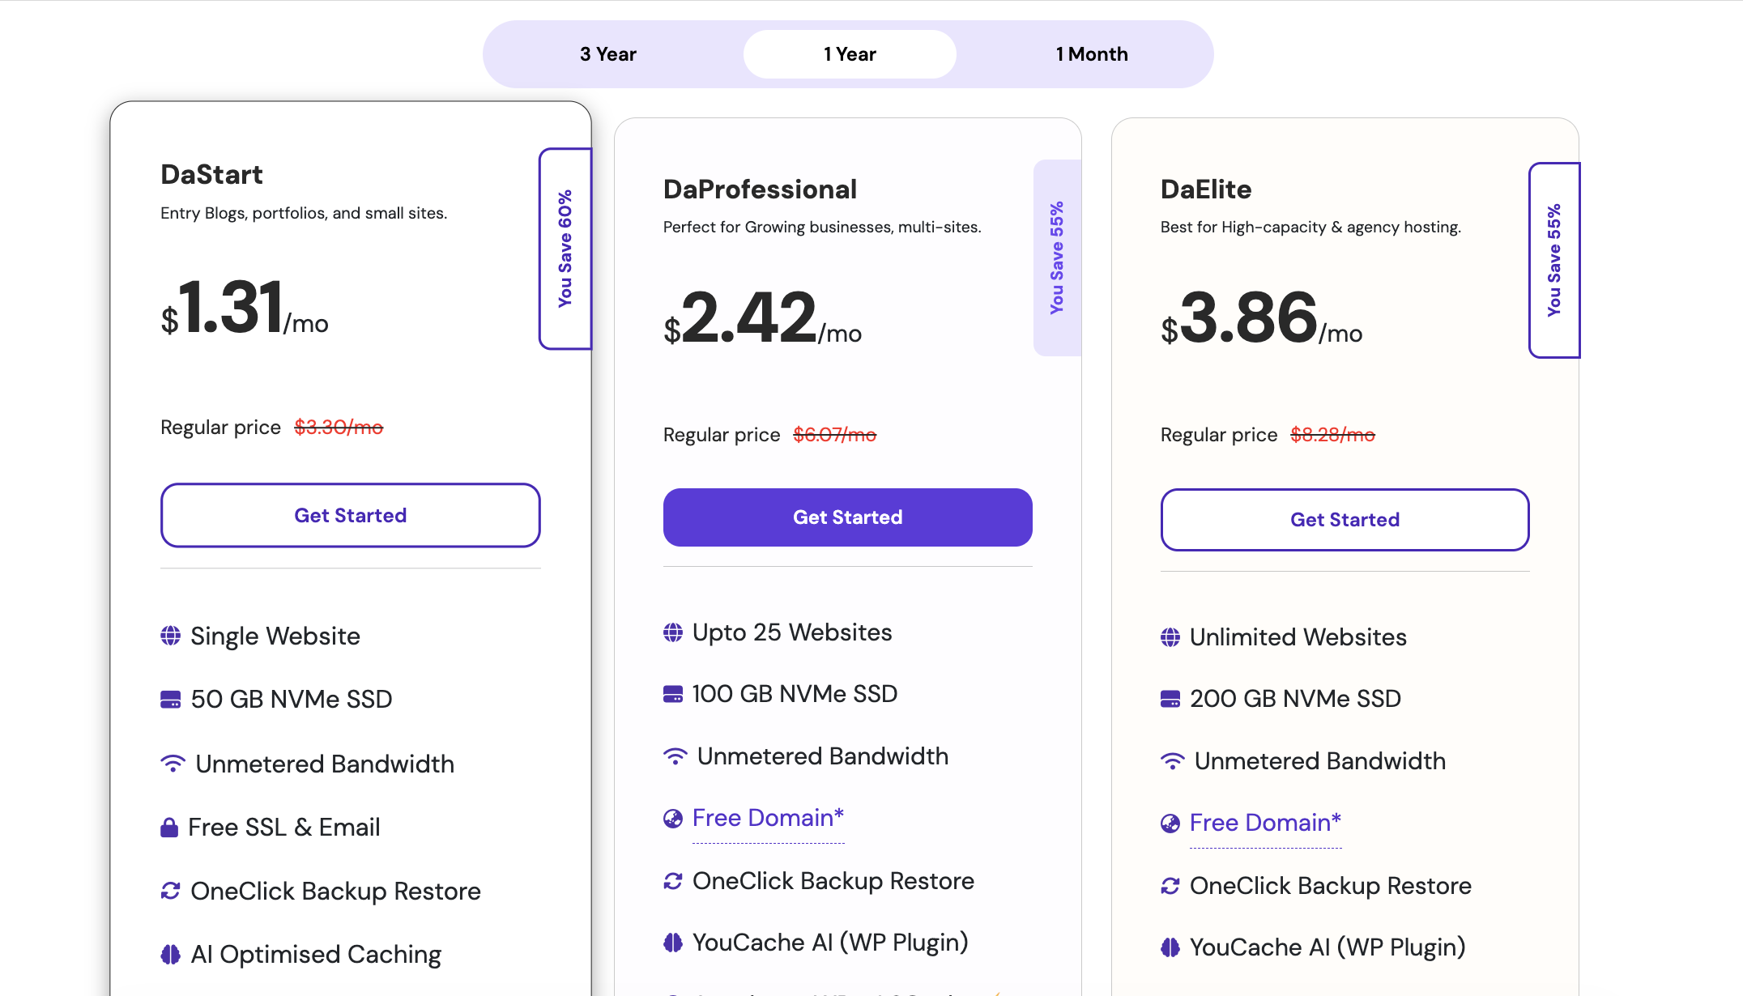The image size is (1743, 996).
Task: Click You Save 55% badge on DaElite
Action: coord(1553,260)
